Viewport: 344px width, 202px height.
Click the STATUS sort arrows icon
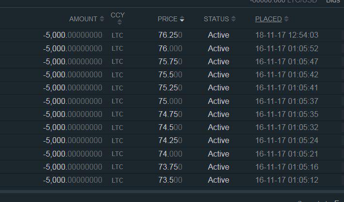[x=233, y=19]
